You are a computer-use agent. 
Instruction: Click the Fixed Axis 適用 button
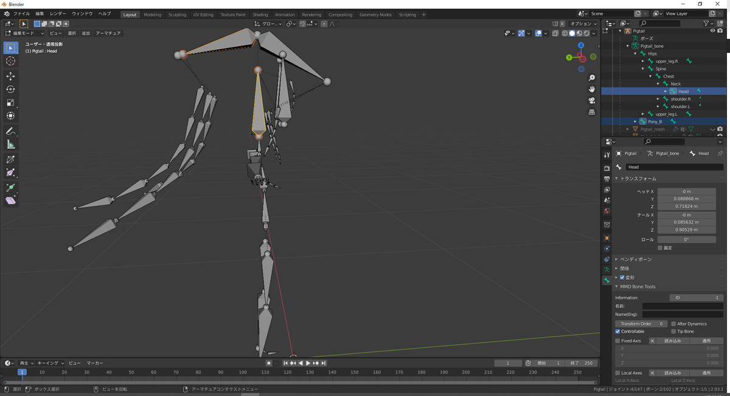(706, 341)
